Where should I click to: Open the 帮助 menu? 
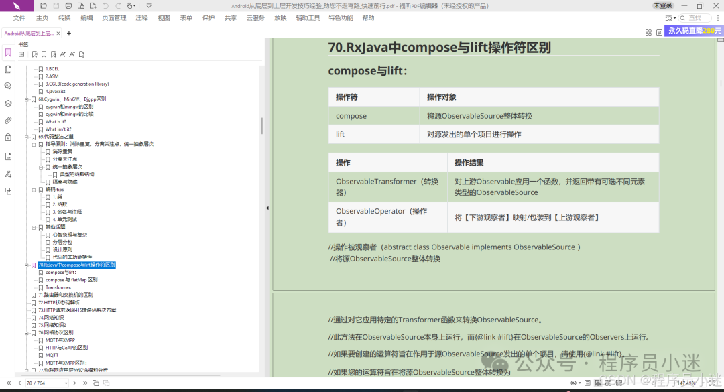pos(368,18)
